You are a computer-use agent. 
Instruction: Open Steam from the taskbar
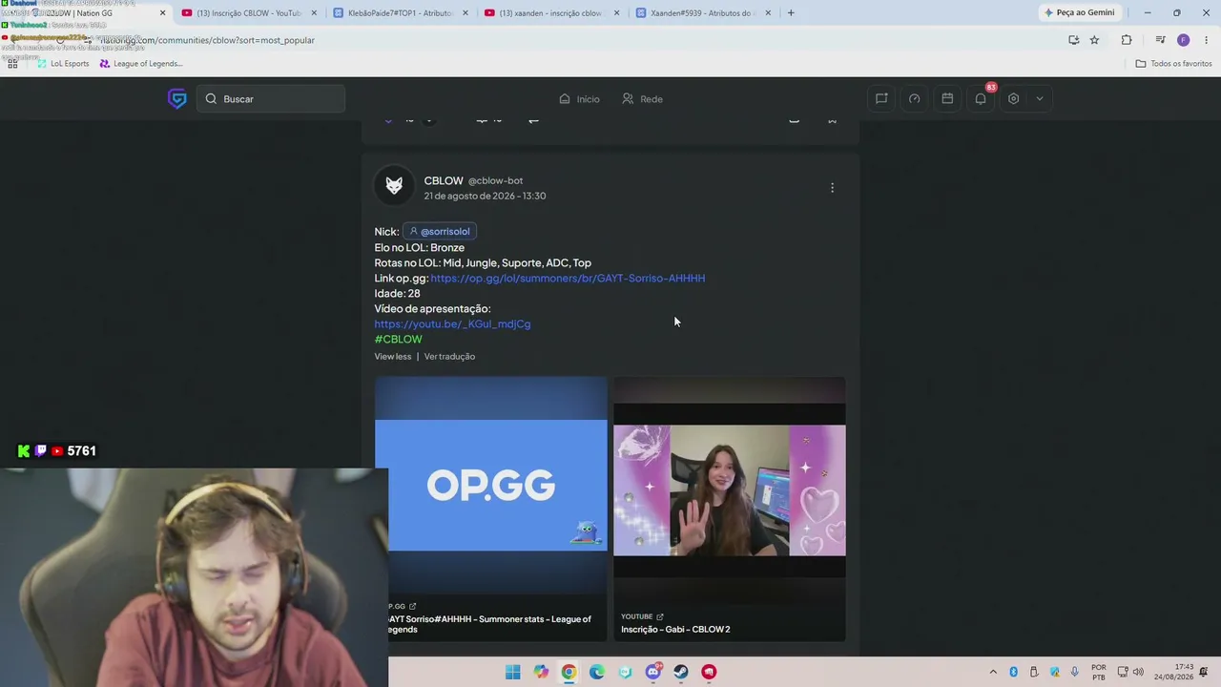pyautogui.click(x=681, y=672)
